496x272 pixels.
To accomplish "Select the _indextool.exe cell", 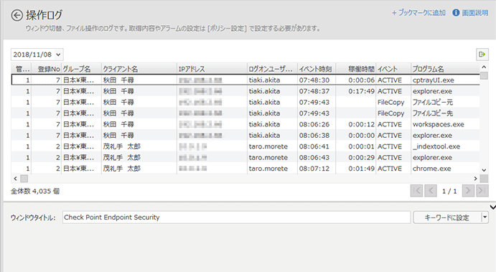I will (445, 146).
